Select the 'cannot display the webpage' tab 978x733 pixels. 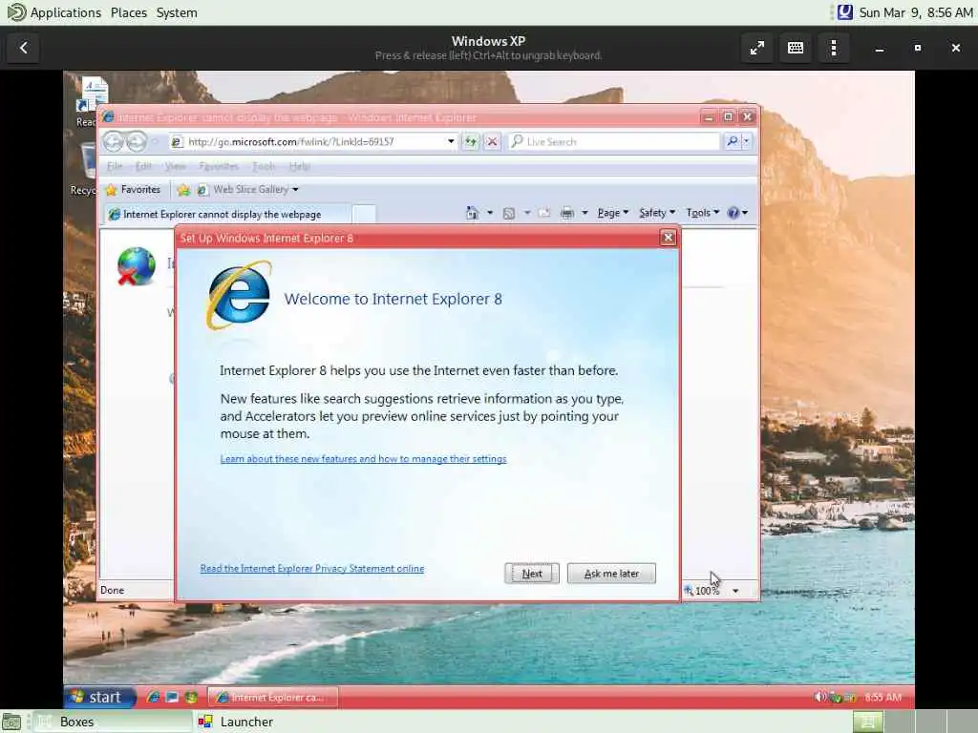tap(226, 215)
